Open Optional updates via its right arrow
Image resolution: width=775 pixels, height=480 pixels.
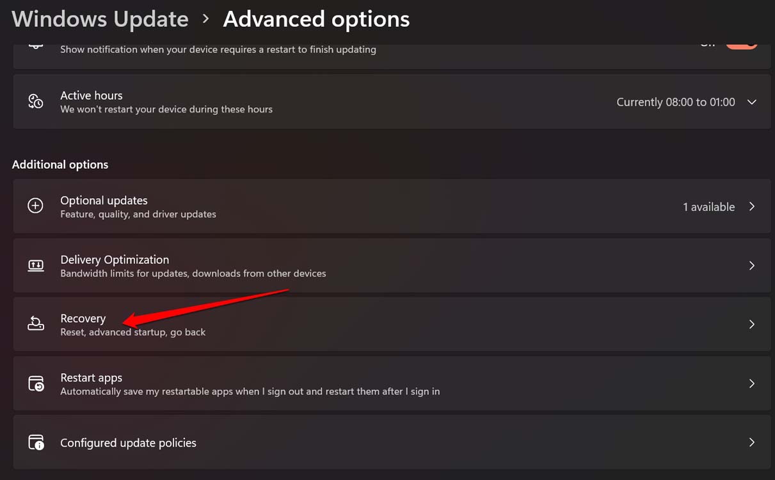pos(752,206)
